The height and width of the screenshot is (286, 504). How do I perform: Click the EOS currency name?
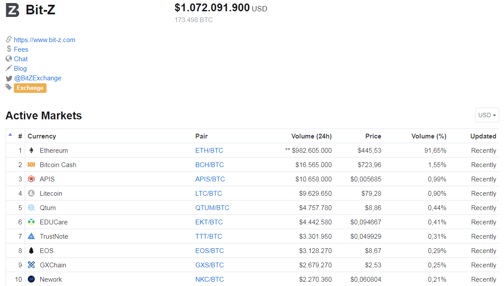click(x=46, y=251)
